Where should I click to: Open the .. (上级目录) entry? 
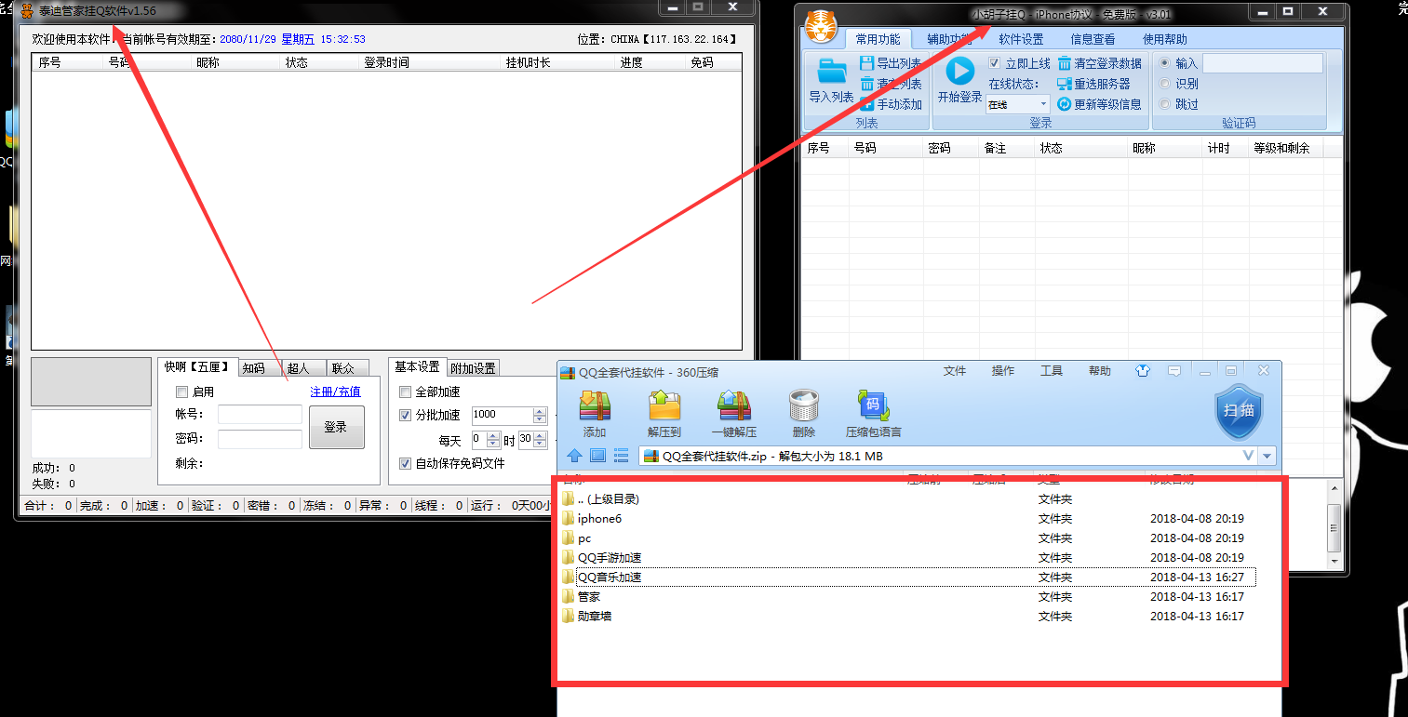908,499
